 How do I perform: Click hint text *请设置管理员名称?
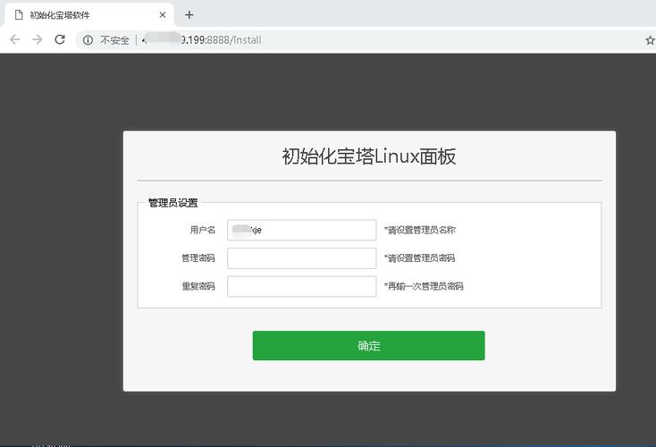pos(420,230)
